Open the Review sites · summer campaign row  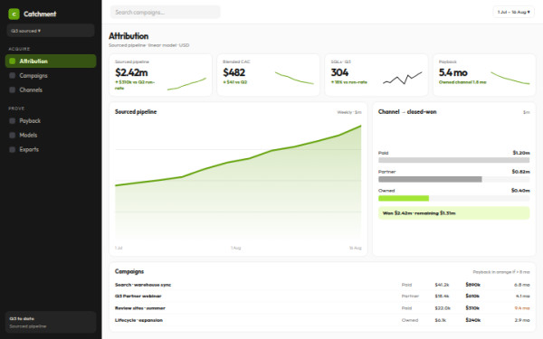322,308
